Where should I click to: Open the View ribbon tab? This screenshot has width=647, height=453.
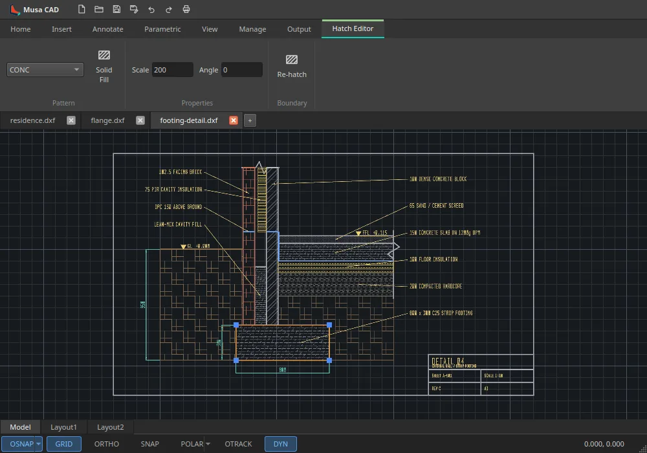210,29
